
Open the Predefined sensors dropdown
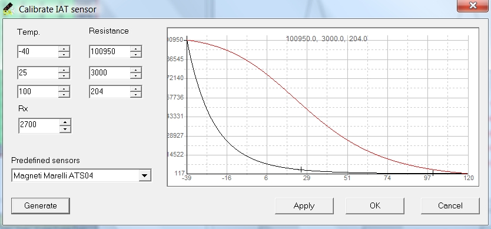point(144,175)
